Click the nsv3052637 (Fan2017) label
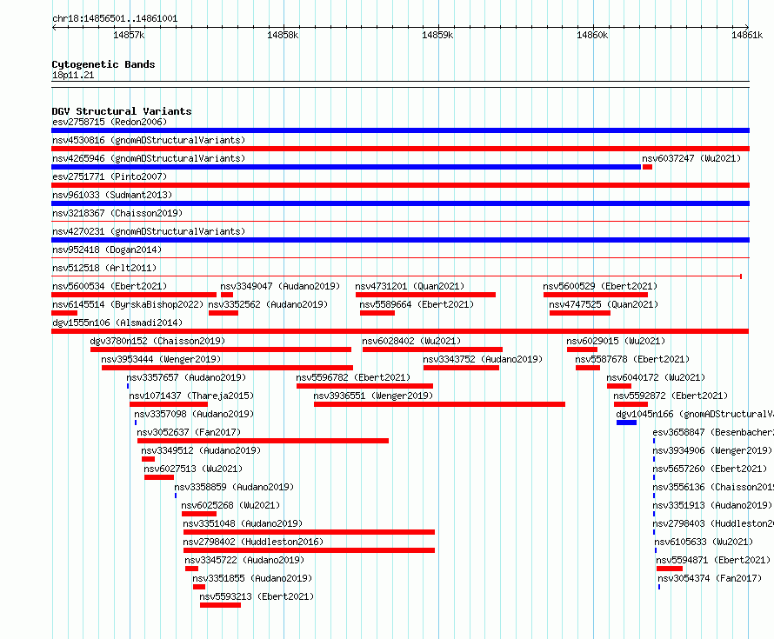 click(x=189, y=432)
